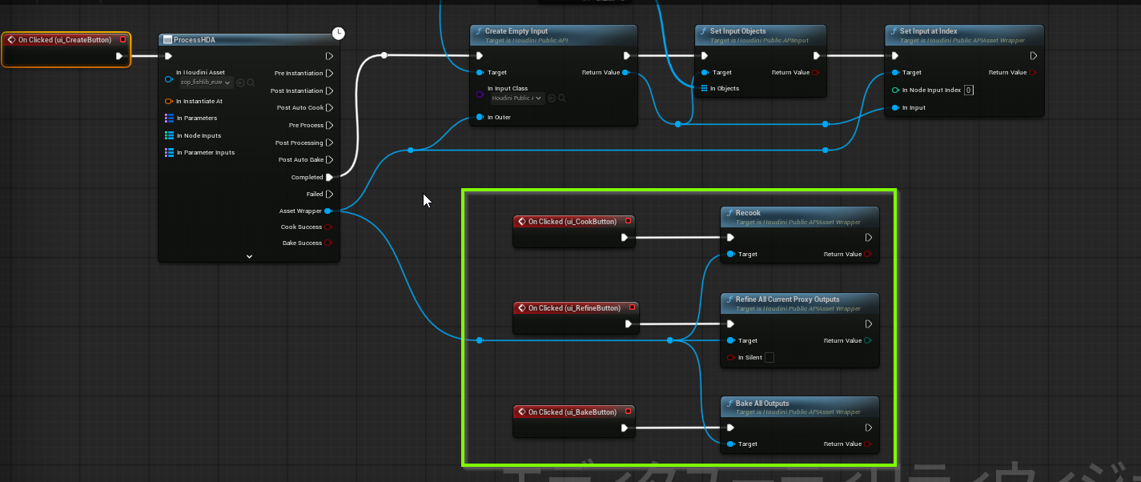Expand the ProcessHDA node's hidden pins chevron
The height and width of the screenshot is (482, 1141).
249,256
